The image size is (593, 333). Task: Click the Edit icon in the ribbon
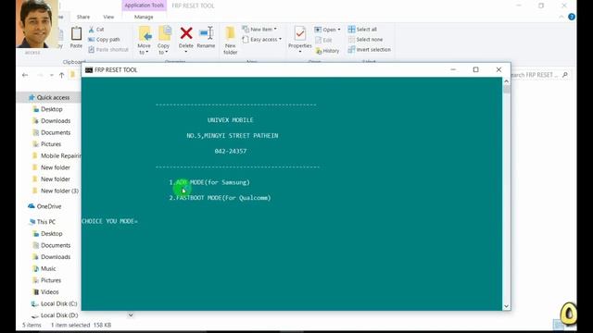318,40
